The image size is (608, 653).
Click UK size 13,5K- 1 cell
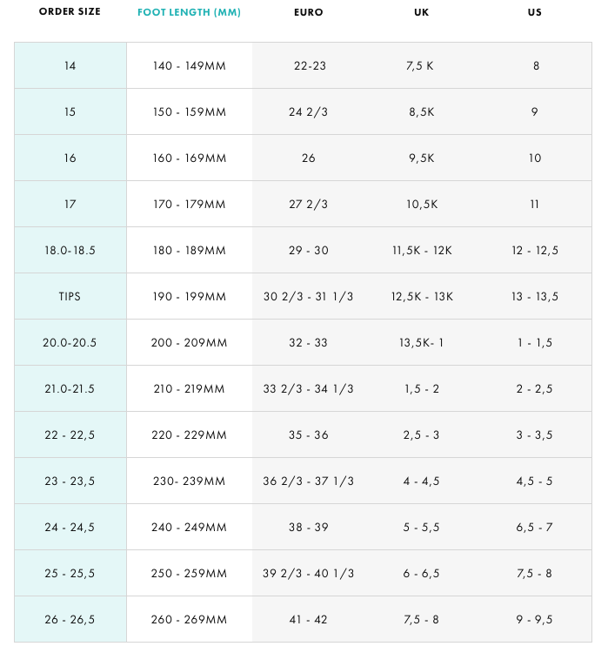(421, 342)
